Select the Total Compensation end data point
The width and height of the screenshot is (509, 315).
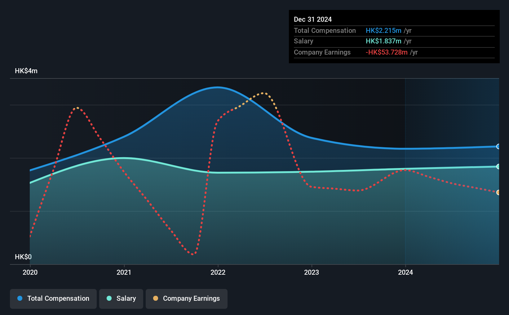tap(498, 146)
